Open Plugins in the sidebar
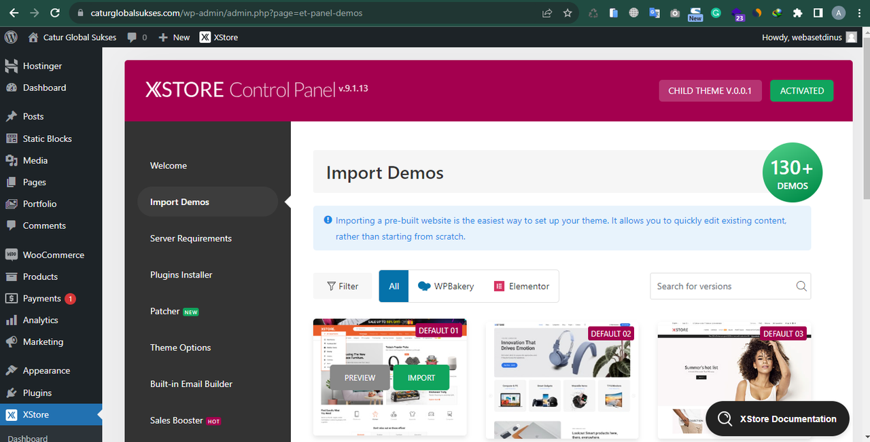870x442 pixels. (x=37, y=392)
